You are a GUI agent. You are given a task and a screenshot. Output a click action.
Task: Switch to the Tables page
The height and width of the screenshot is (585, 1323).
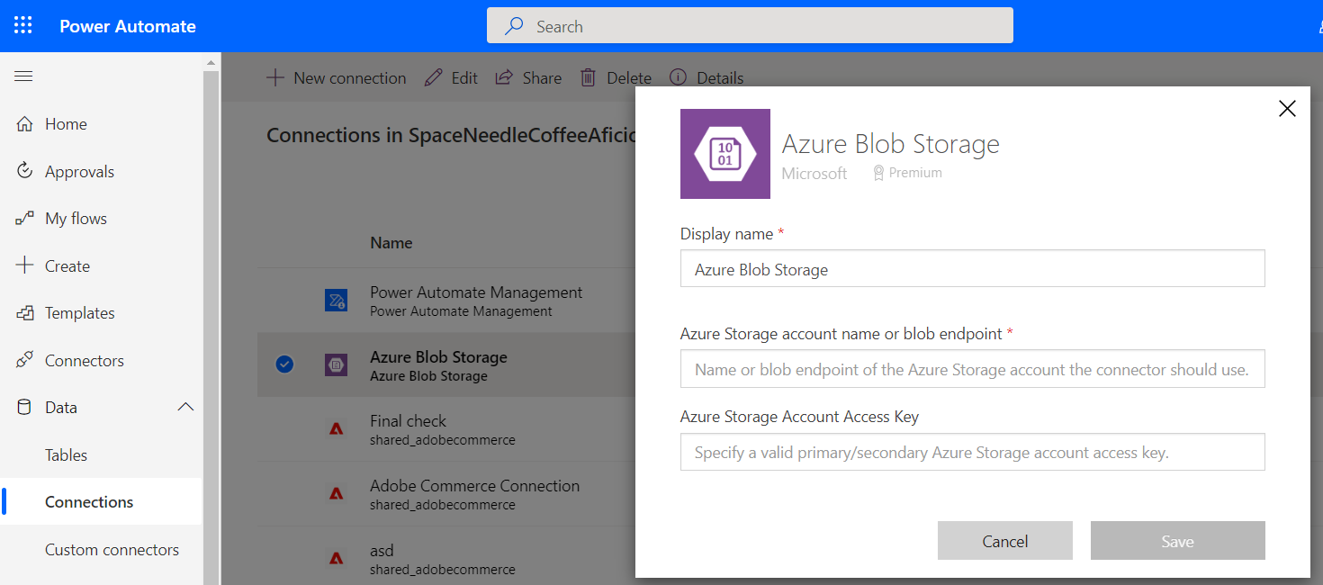66,454
